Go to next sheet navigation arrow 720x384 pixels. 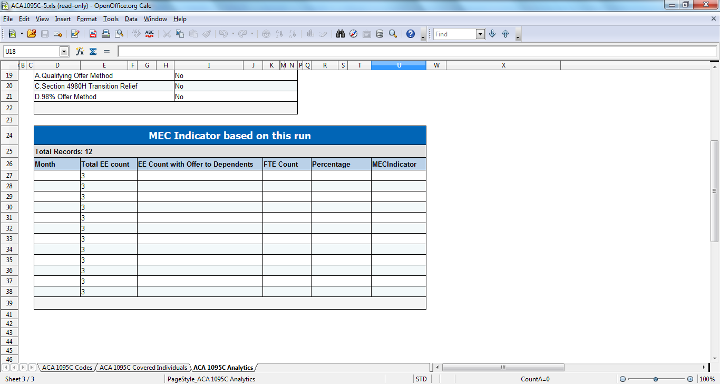coord(23,367)
